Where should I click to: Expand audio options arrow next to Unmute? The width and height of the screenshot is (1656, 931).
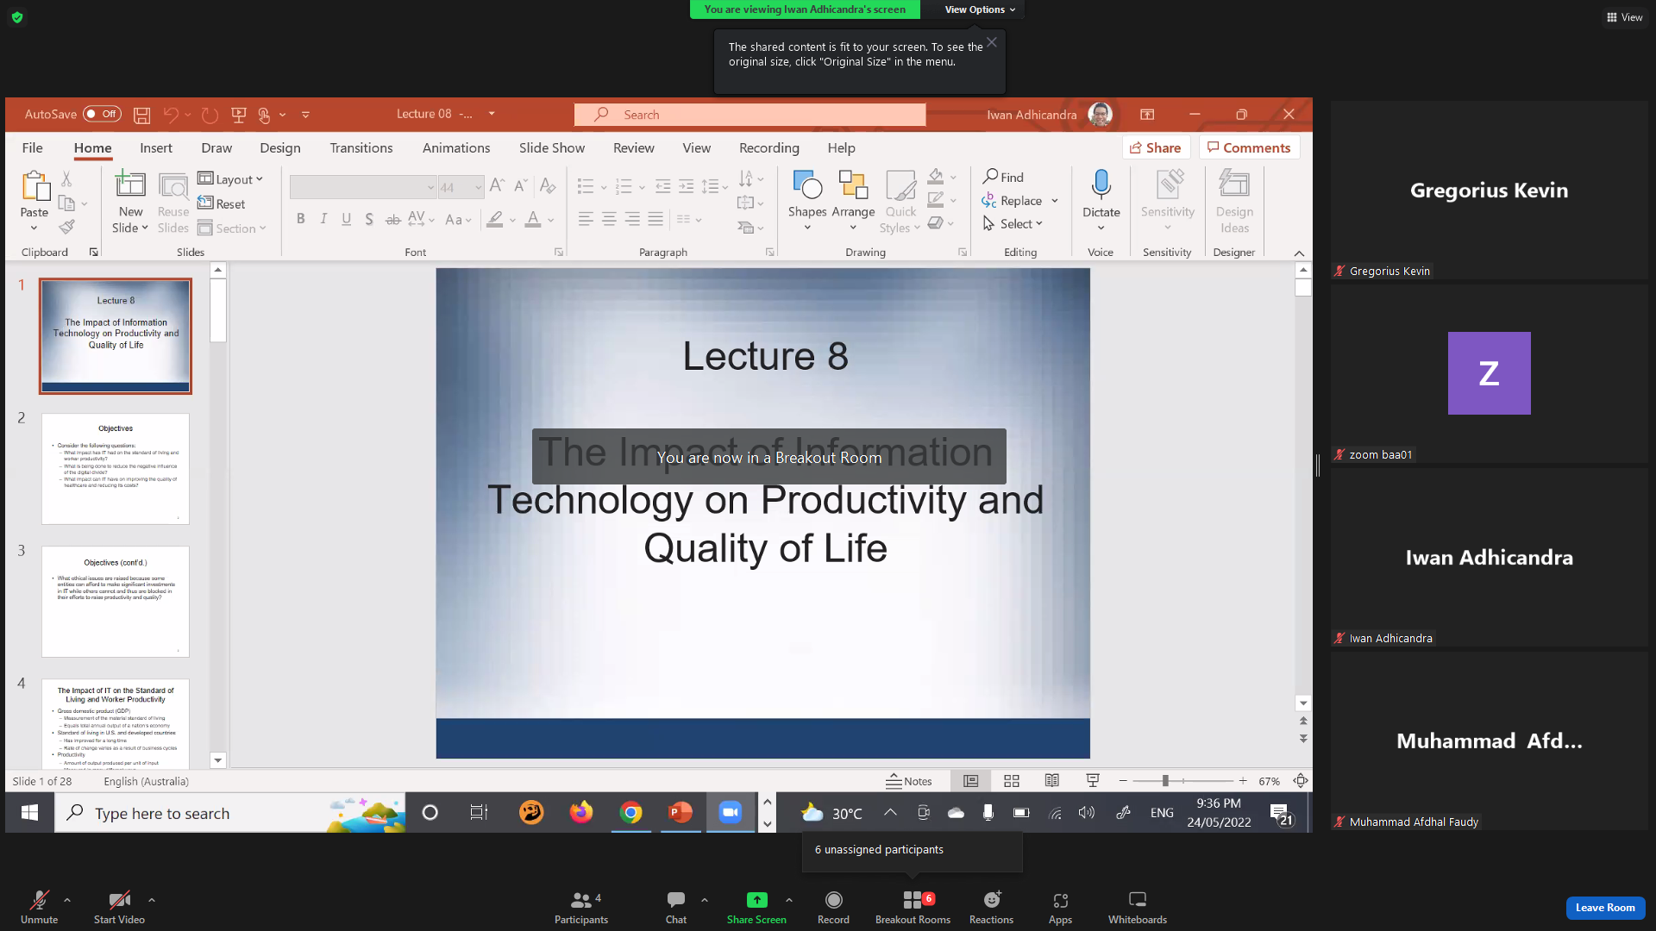pyautogui.click(x=67, y=900)
